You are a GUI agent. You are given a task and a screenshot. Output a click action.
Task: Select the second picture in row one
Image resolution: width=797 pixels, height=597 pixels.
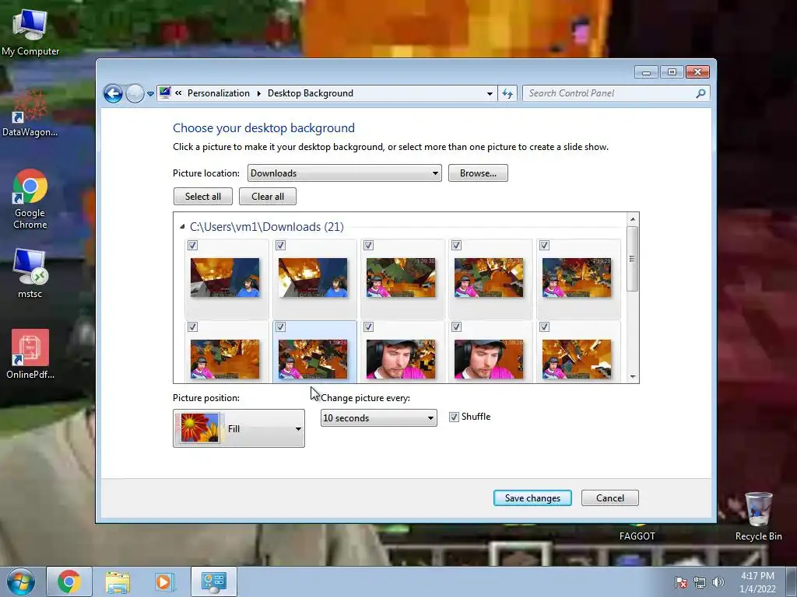pyautogui.click(x=313, y=278)
